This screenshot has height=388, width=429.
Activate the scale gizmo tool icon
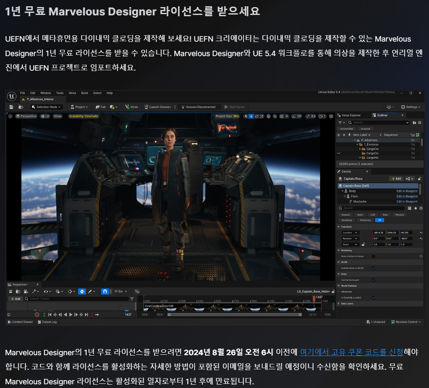(262, 116)
